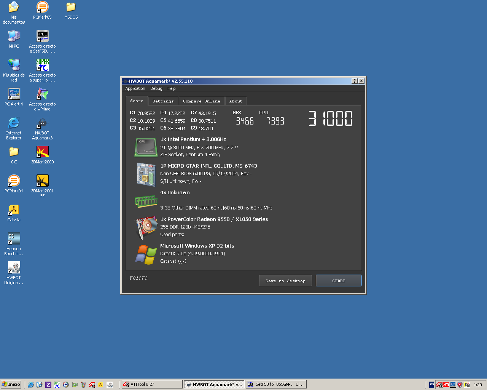Click PC Alert icon in system tray
The height and width of the screenshot is (390, 487).
coord(453,385)
